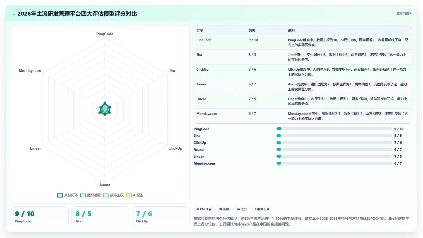Image resolution: width=423 pixels, height=238 pixels.
Task: Toggle the 交付闭环 legend swatch
Action: point(60,195)
